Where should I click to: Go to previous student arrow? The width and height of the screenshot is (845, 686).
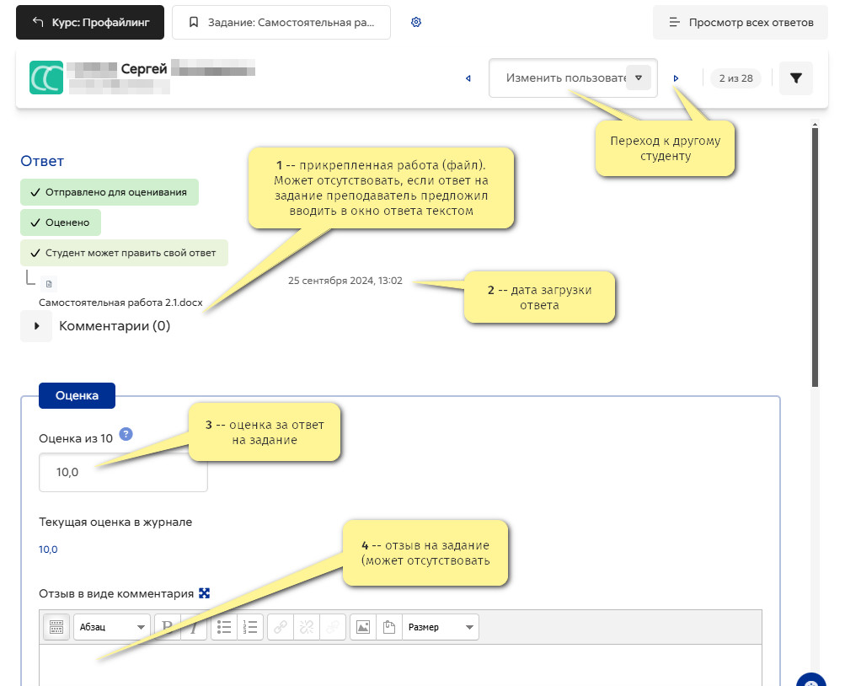[x=468, y=78]
